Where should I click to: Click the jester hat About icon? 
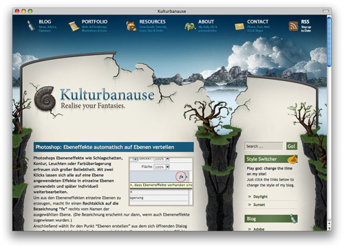pyautogui.click(x=190, y=27)
